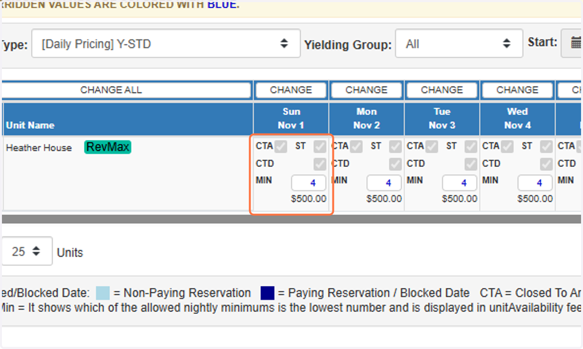The width and height of the screenshot is (583, 349).
Task: Click $500.00 rate under Wed Nov 4
Action: point(535,199)
